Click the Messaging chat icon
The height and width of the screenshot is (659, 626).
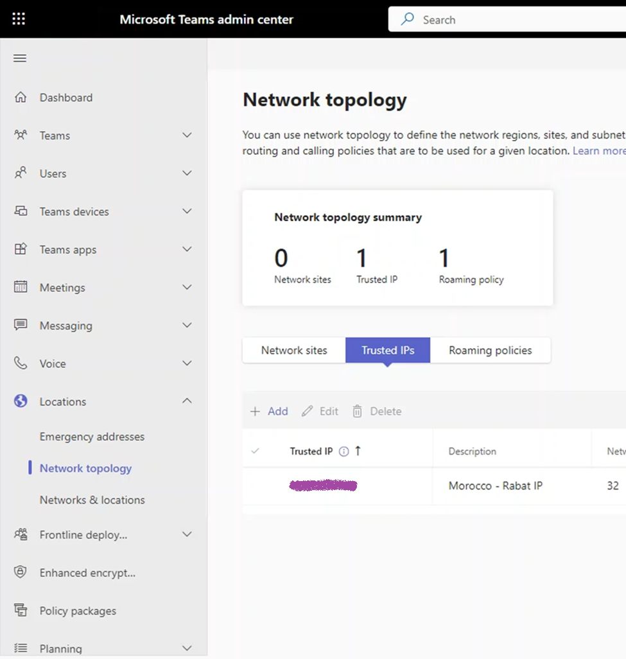tap(21, 325)
